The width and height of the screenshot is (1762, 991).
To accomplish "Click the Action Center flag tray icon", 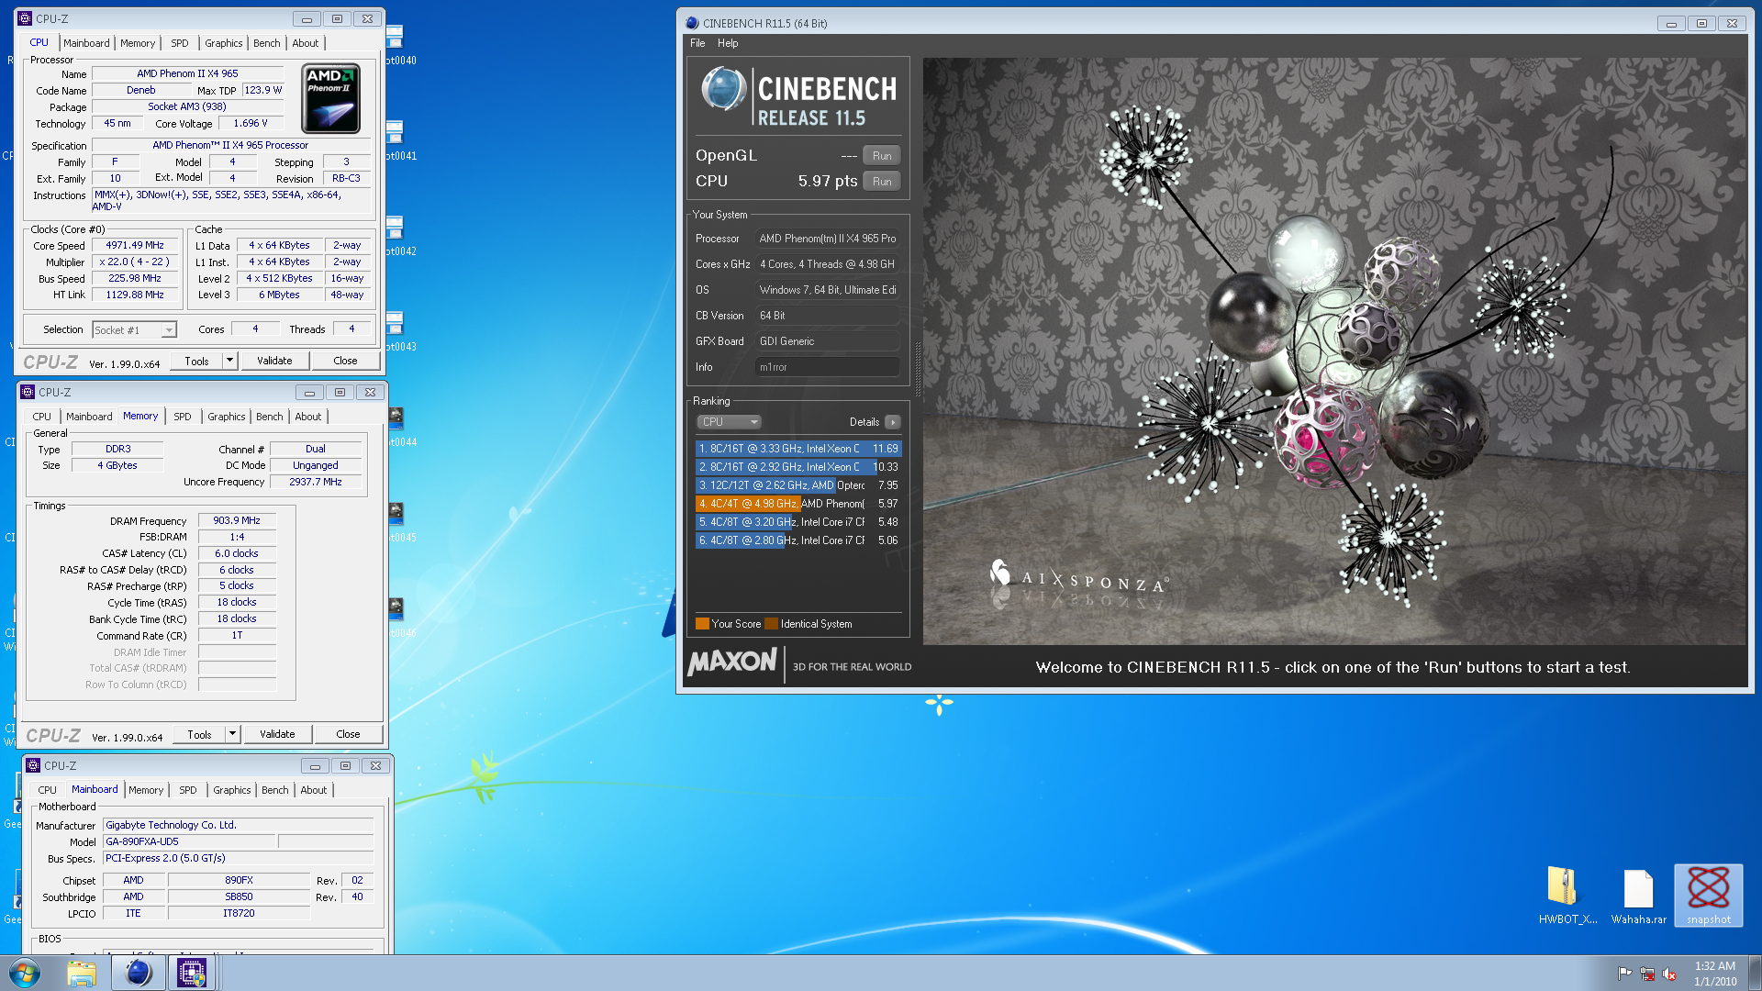I will [x=1624, y=974].
